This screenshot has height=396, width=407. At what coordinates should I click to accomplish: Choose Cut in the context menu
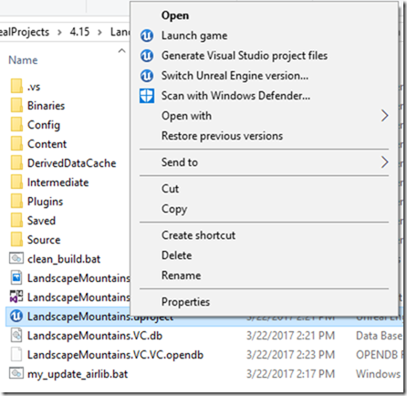point(170,189)
